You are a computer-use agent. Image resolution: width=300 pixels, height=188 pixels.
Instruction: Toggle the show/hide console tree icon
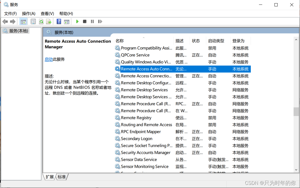coord(23,22)
